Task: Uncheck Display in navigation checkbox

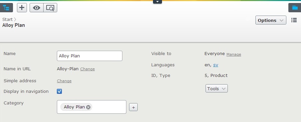Action: click(59, 91)
